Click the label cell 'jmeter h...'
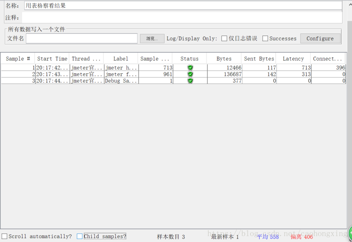This screenshot has height=242, width=352. point(121,67)
